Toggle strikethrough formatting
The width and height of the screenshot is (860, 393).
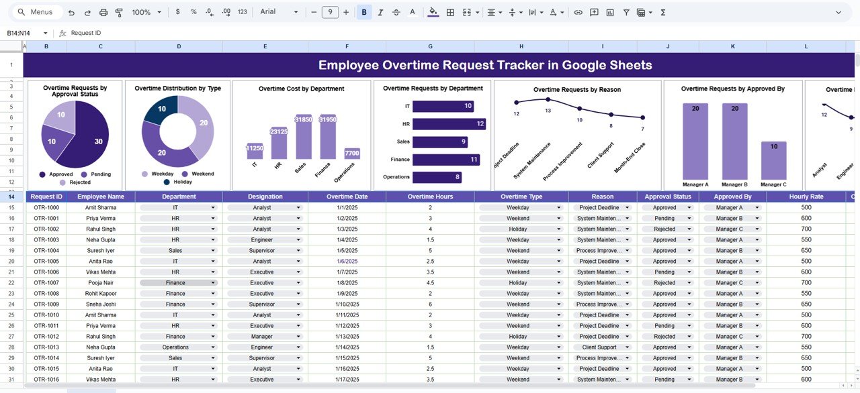(x=395, y=11)
